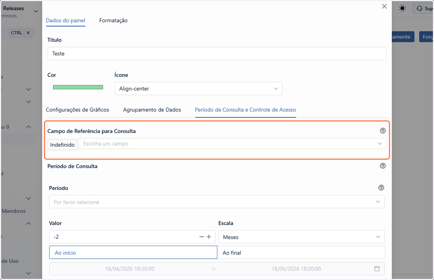Click the Valor number field
The height and width of the screenshot is (280, 434).
point(132,237)
